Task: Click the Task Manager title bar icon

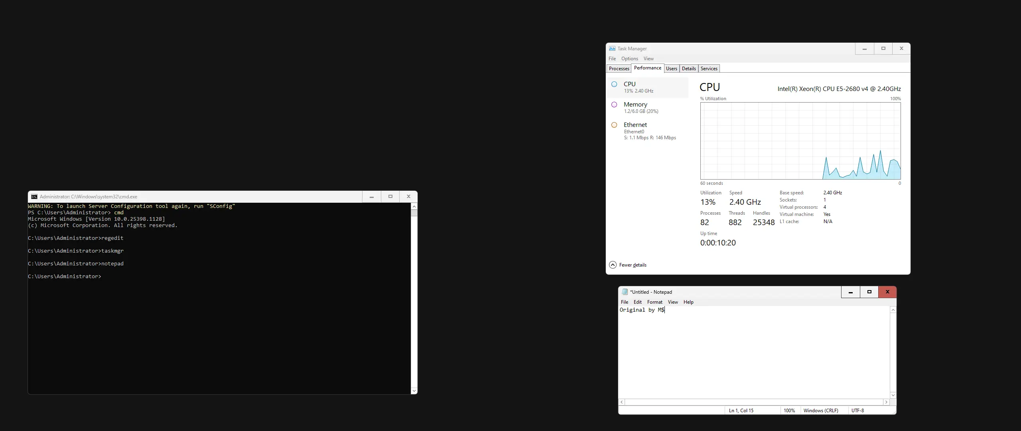Action: point(612,49)
